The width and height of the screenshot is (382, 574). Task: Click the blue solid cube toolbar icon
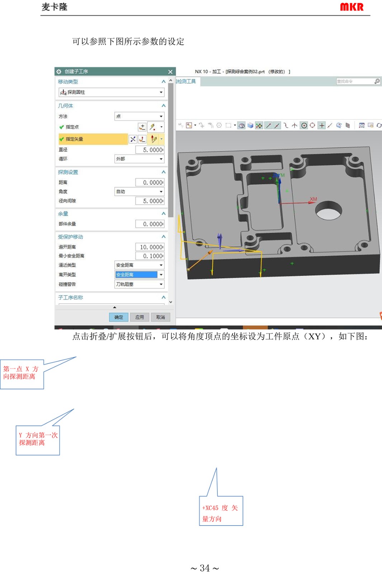click(x=250, y=126)
